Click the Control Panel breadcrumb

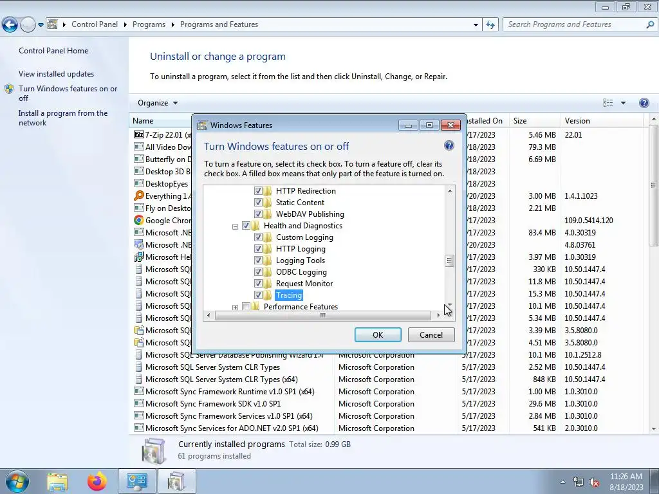click(95, 24)
